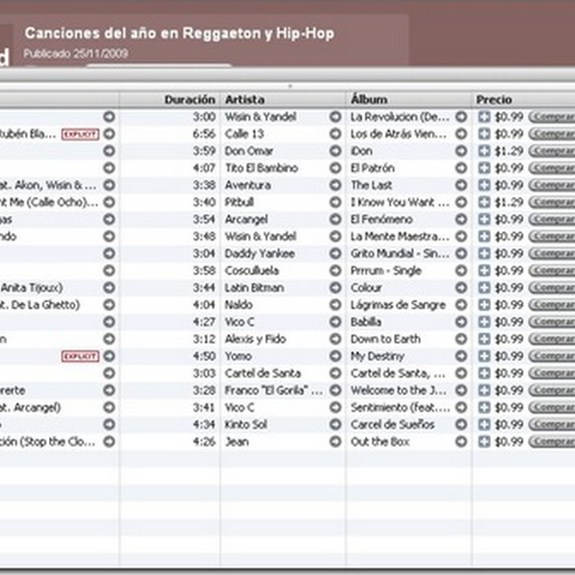
Task: Select album text Lágrimas de Sangre
Action: pyautogui.click(x=398, y=305)
